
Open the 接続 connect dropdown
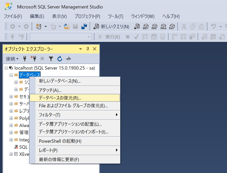coord(12,59)
